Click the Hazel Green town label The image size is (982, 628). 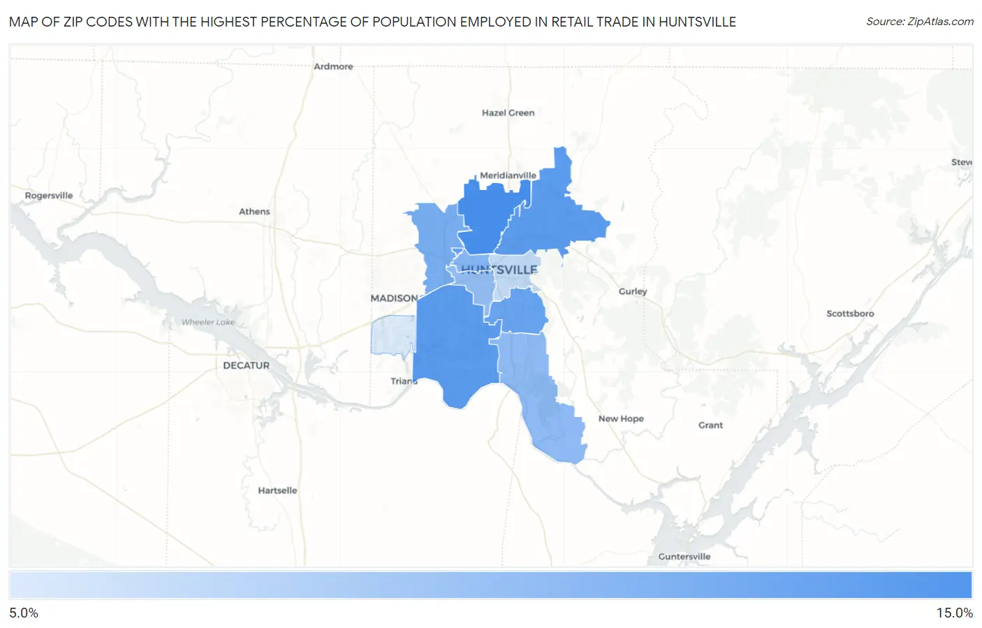[x=508, y=112]
